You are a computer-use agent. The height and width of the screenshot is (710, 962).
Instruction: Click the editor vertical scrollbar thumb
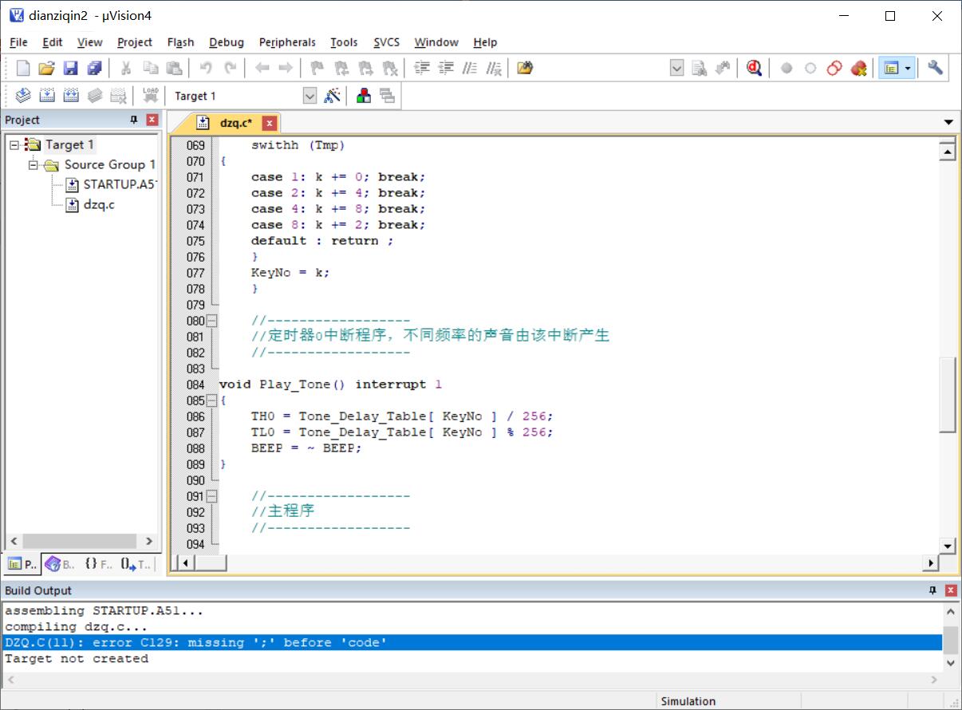[948, 395]
